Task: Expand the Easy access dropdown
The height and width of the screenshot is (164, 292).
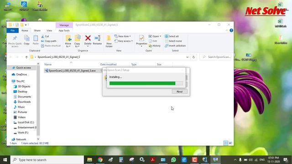Action: pyautogui.click(x=124, y=41)
